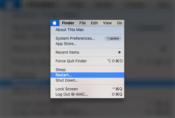Select Lock Screen
This screenshot has height=118, width=175.
[x=66, y=89]
